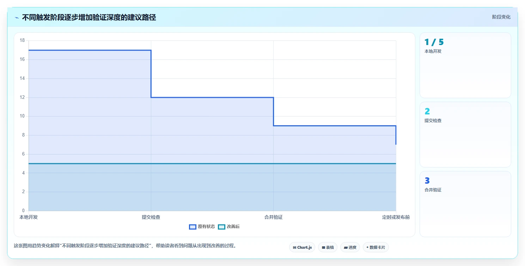Select the 表格 tag pill
The width and height of the screenshot is (525, 266).
coord(328,247)
